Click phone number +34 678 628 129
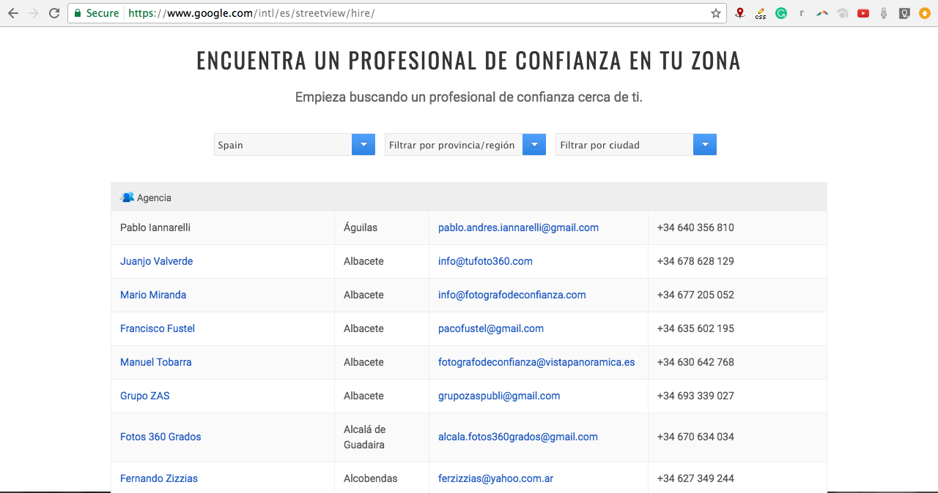 (695, 261)
